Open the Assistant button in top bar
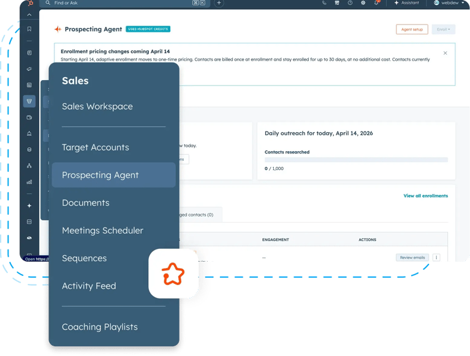 coord(407,2)
